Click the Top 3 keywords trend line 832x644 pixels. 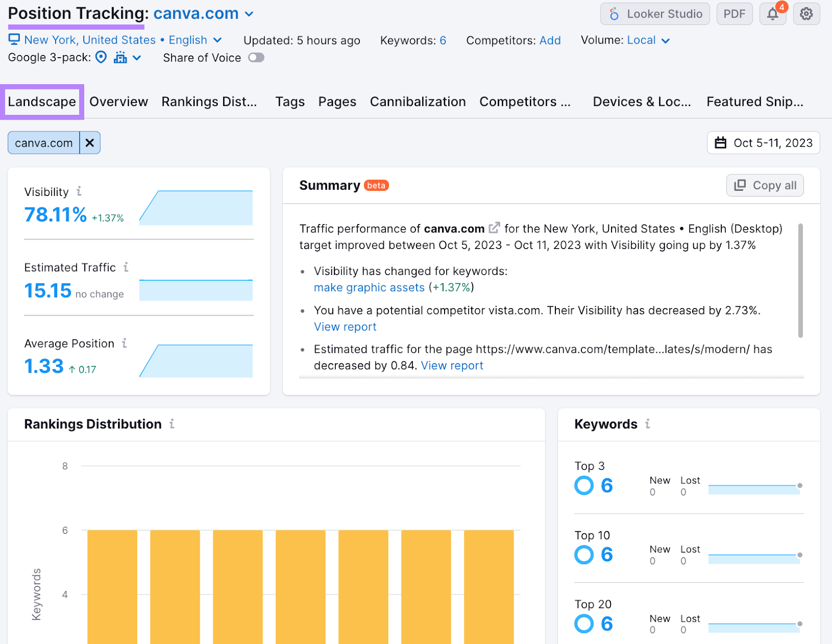click(x=755, y=488)
